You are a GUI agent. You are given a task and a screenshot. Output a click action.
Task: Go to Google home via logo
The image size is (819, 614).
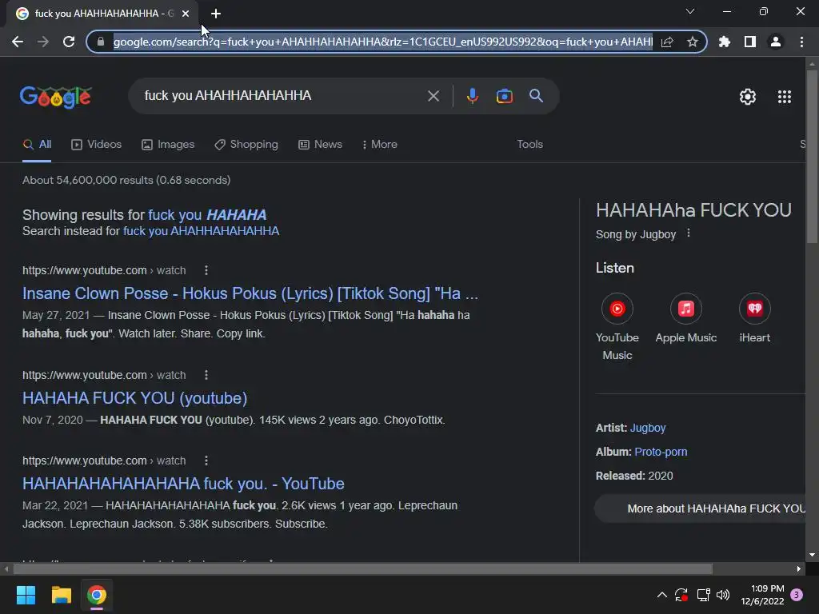tap(56, 97)
